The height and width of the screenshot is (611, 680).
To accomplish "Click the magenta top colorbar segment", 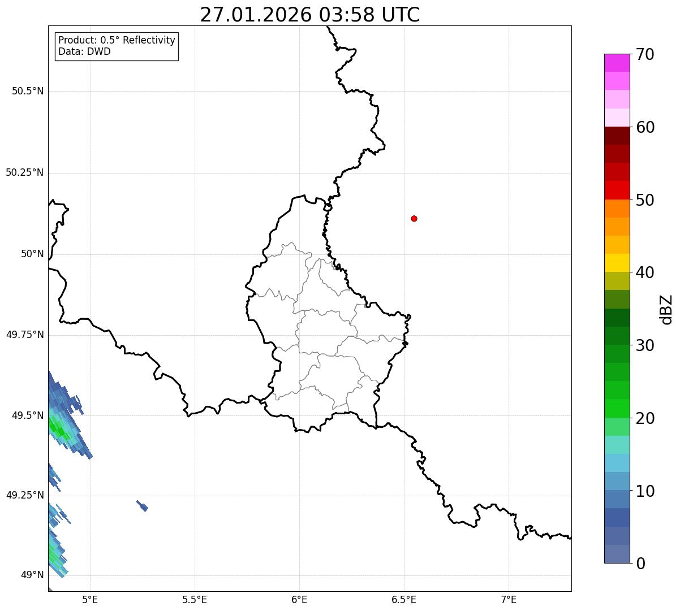I will point(617,63).
